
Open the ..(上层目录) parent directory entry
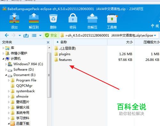pyautogui.click(x=67, y=48)
